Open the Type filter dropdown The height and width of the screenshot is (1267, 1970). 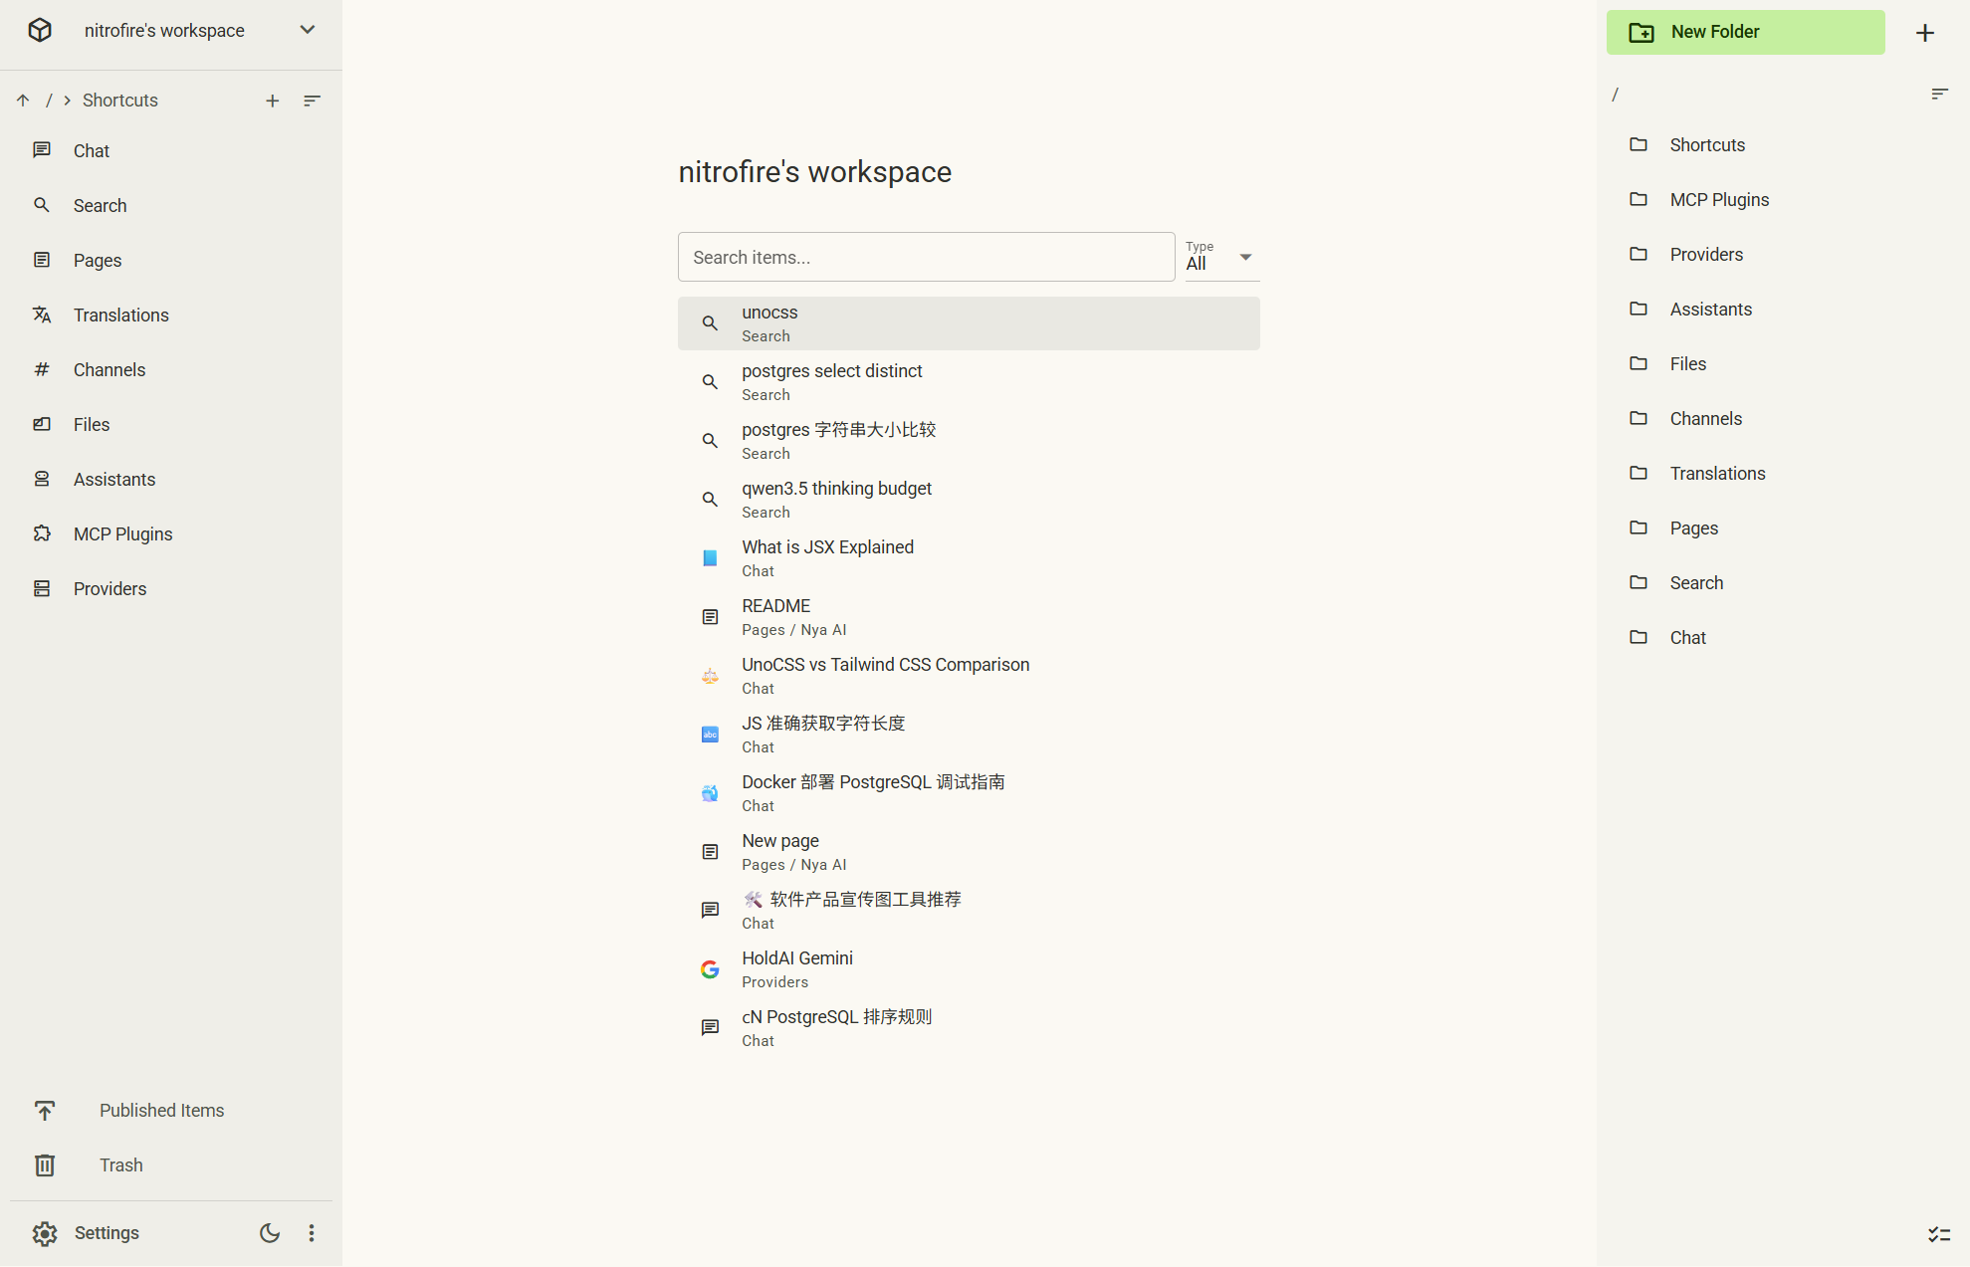[x=1221, y=258]
